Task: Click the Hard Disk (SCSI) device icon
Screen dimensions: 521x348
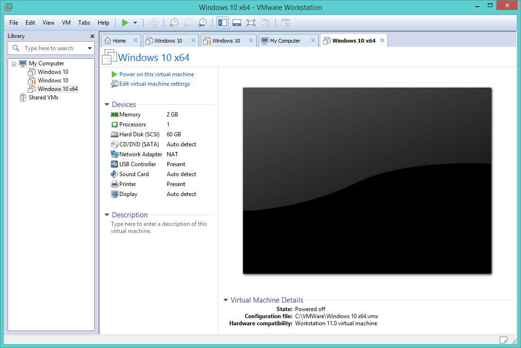Action: pos(114,134)
